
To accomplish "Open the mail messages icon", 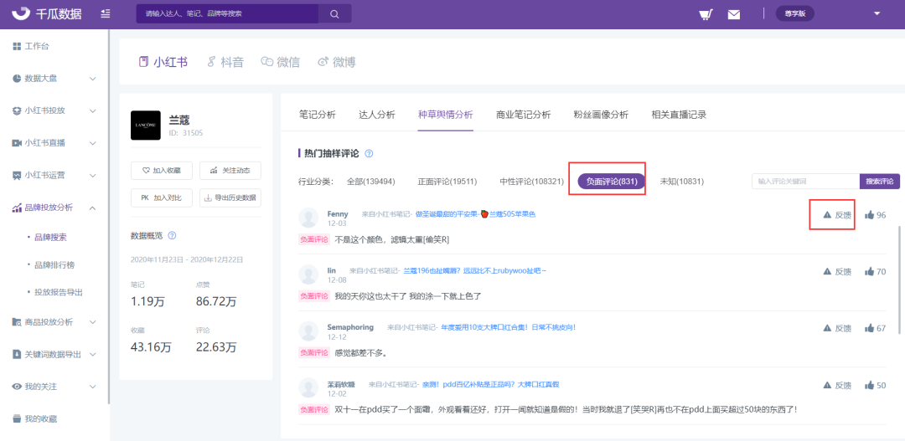I will [x=733, y=14].
